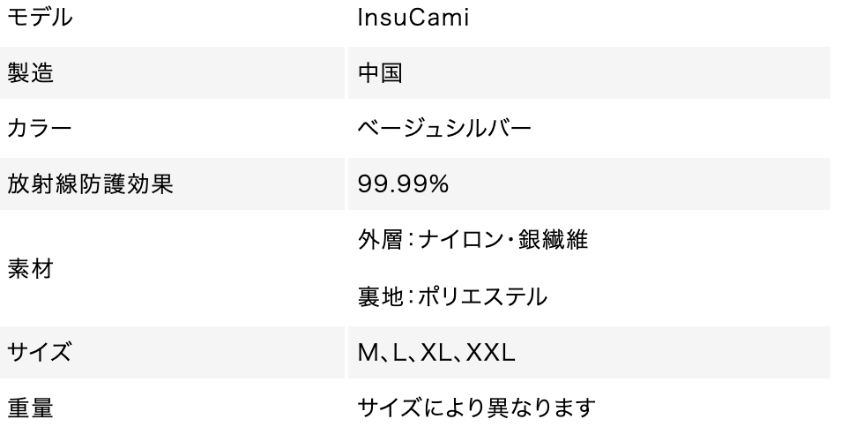Click the 裏地 text in materials

click(379, 297)
